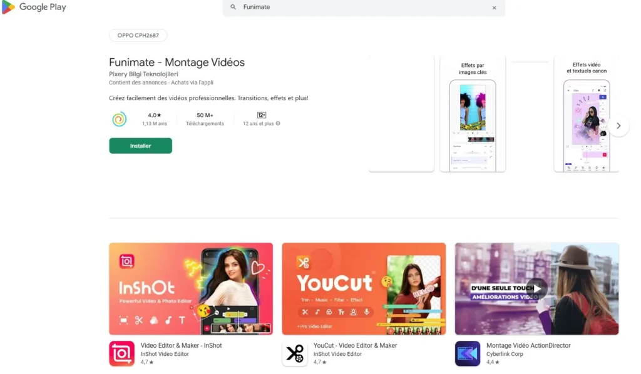641x374 pixels.
Task: Click the Achats via l'appli notice
Action: (192, 83)
